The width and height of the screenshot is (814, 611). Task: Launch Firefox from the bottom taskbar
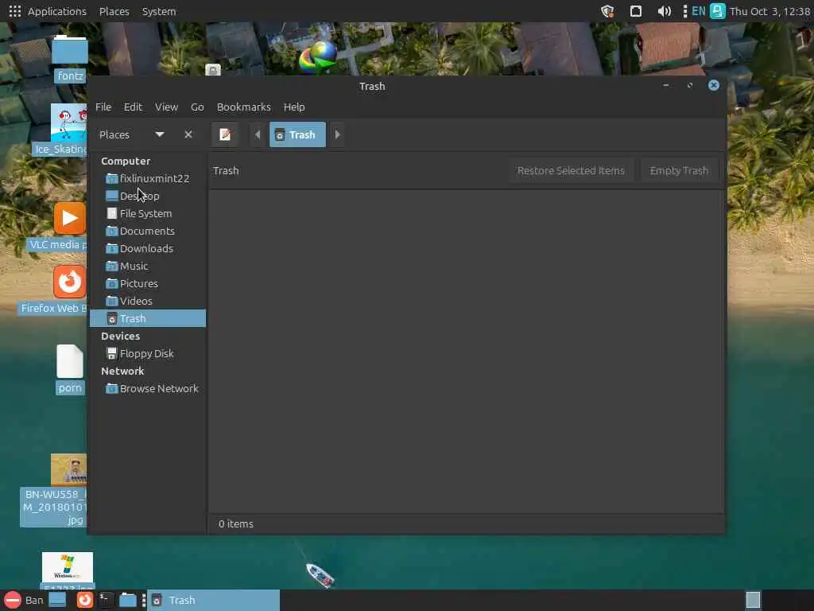coord(84,600)
